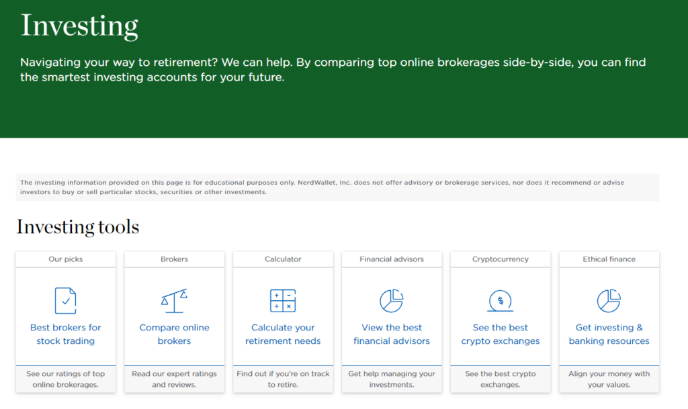The width and height of the screenshot is (688, 409).
Task: Click the dollar coin icon under Cryptocurrency
Action: pyautogui.click(x=501, y=300)
